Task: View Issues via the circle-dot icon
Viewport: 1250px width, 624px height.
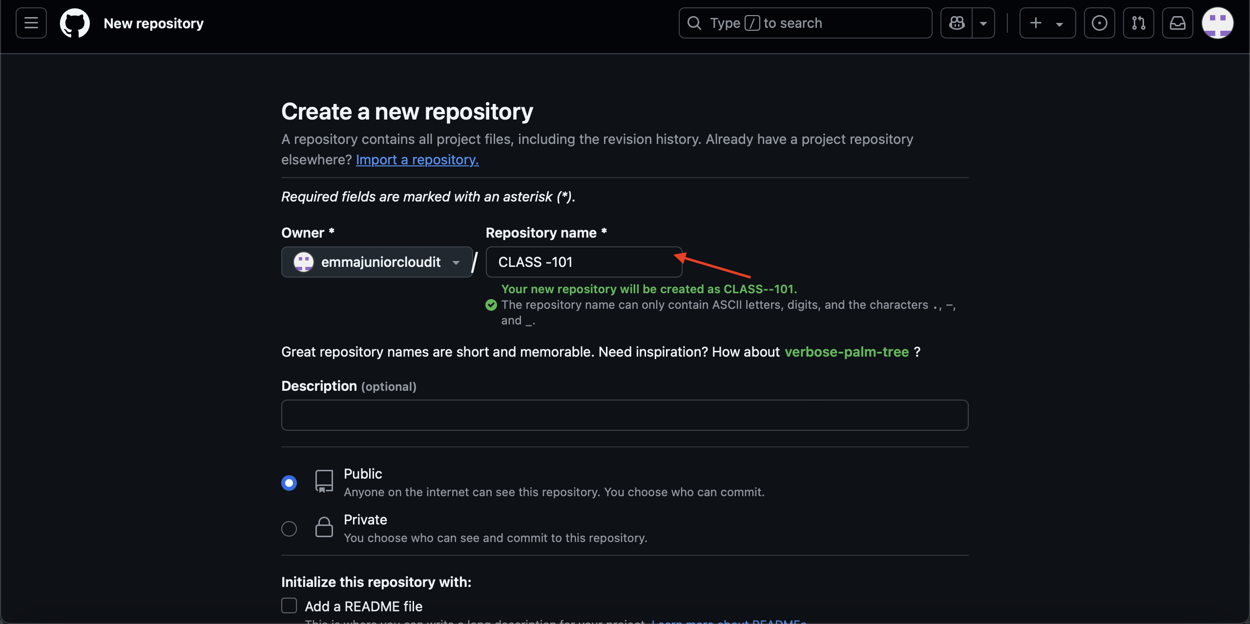Action: point(1099,23)
